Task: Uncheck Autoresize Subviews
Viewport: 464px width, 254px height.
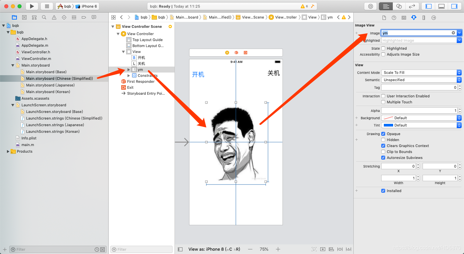Action: [x=383, y=158]
